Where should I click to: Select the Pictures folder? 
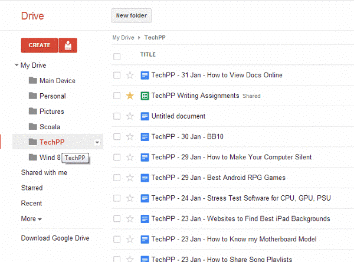click(x=52, y=112)
